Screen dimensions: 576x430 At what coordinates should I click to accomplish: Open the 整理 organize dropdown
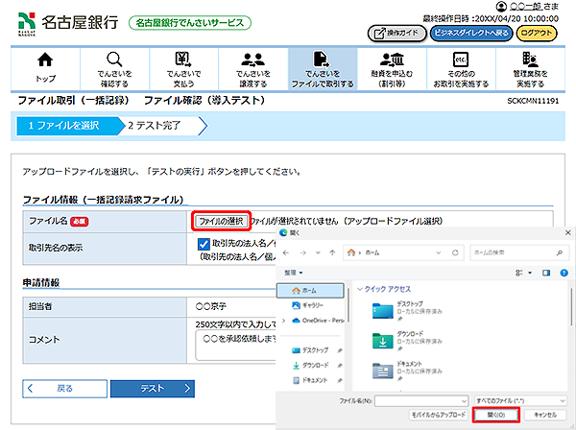click(x=291, y=272)
